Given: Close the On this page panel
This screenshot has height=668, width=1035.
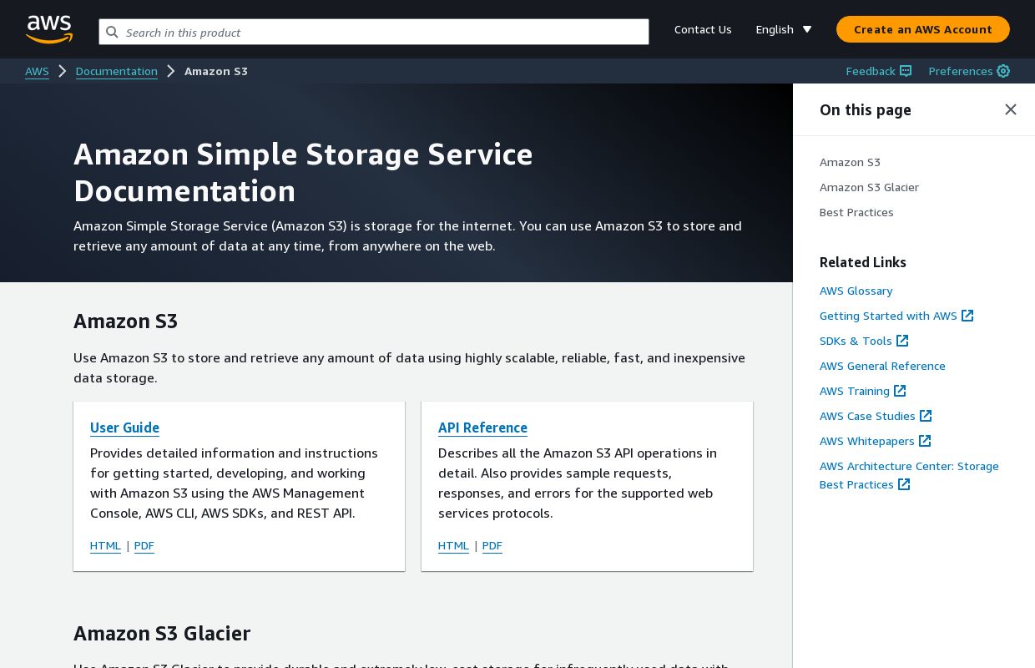Looking at the screenshot, I should click(1011, 109).
